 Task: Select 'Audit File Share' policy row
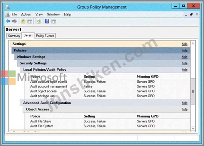click(107, 121)
